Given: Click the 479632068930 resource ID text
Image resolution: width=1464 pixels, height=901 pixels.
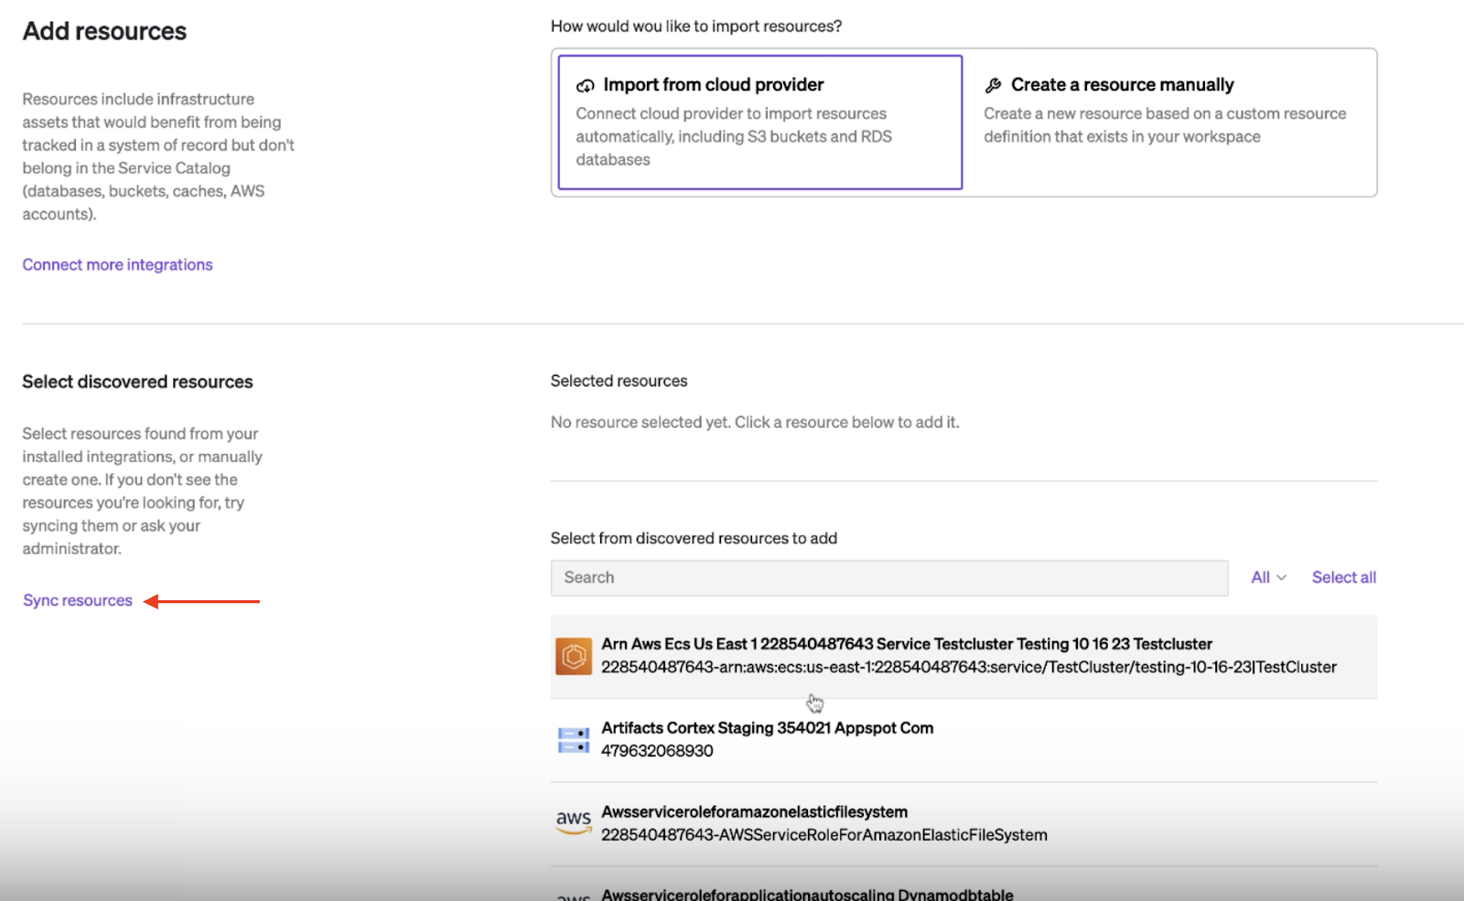Looking at the screenshot, I should (657, 751).
